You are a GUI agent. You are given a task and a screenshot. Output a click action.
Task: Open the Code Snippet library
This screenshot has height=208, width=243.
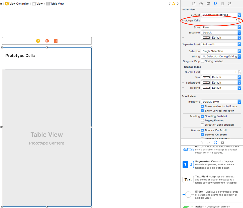tap(208, 142)
